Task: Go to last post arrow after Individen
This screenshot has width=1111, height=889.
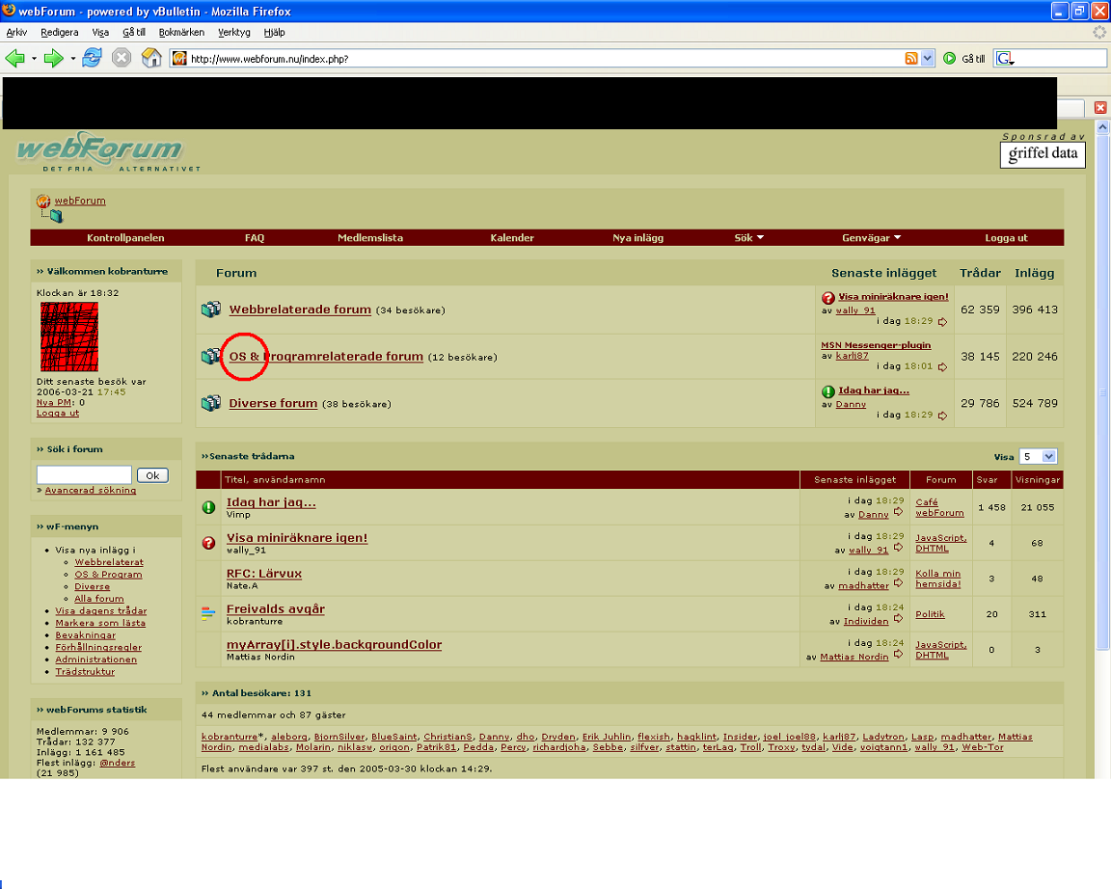Action: click(x=898, y=618)
